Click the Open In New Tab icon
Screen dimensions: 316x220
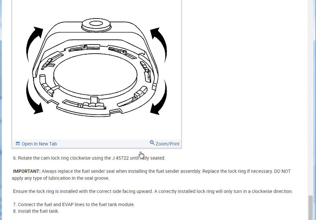(18, 144)
